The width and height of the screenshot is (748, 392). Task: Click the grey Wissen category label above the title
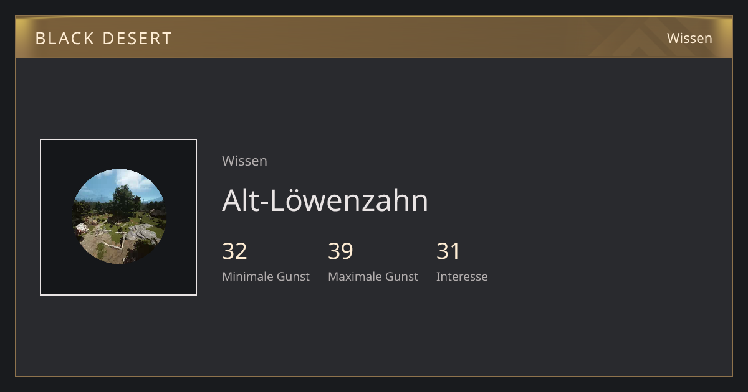(244, 161)
